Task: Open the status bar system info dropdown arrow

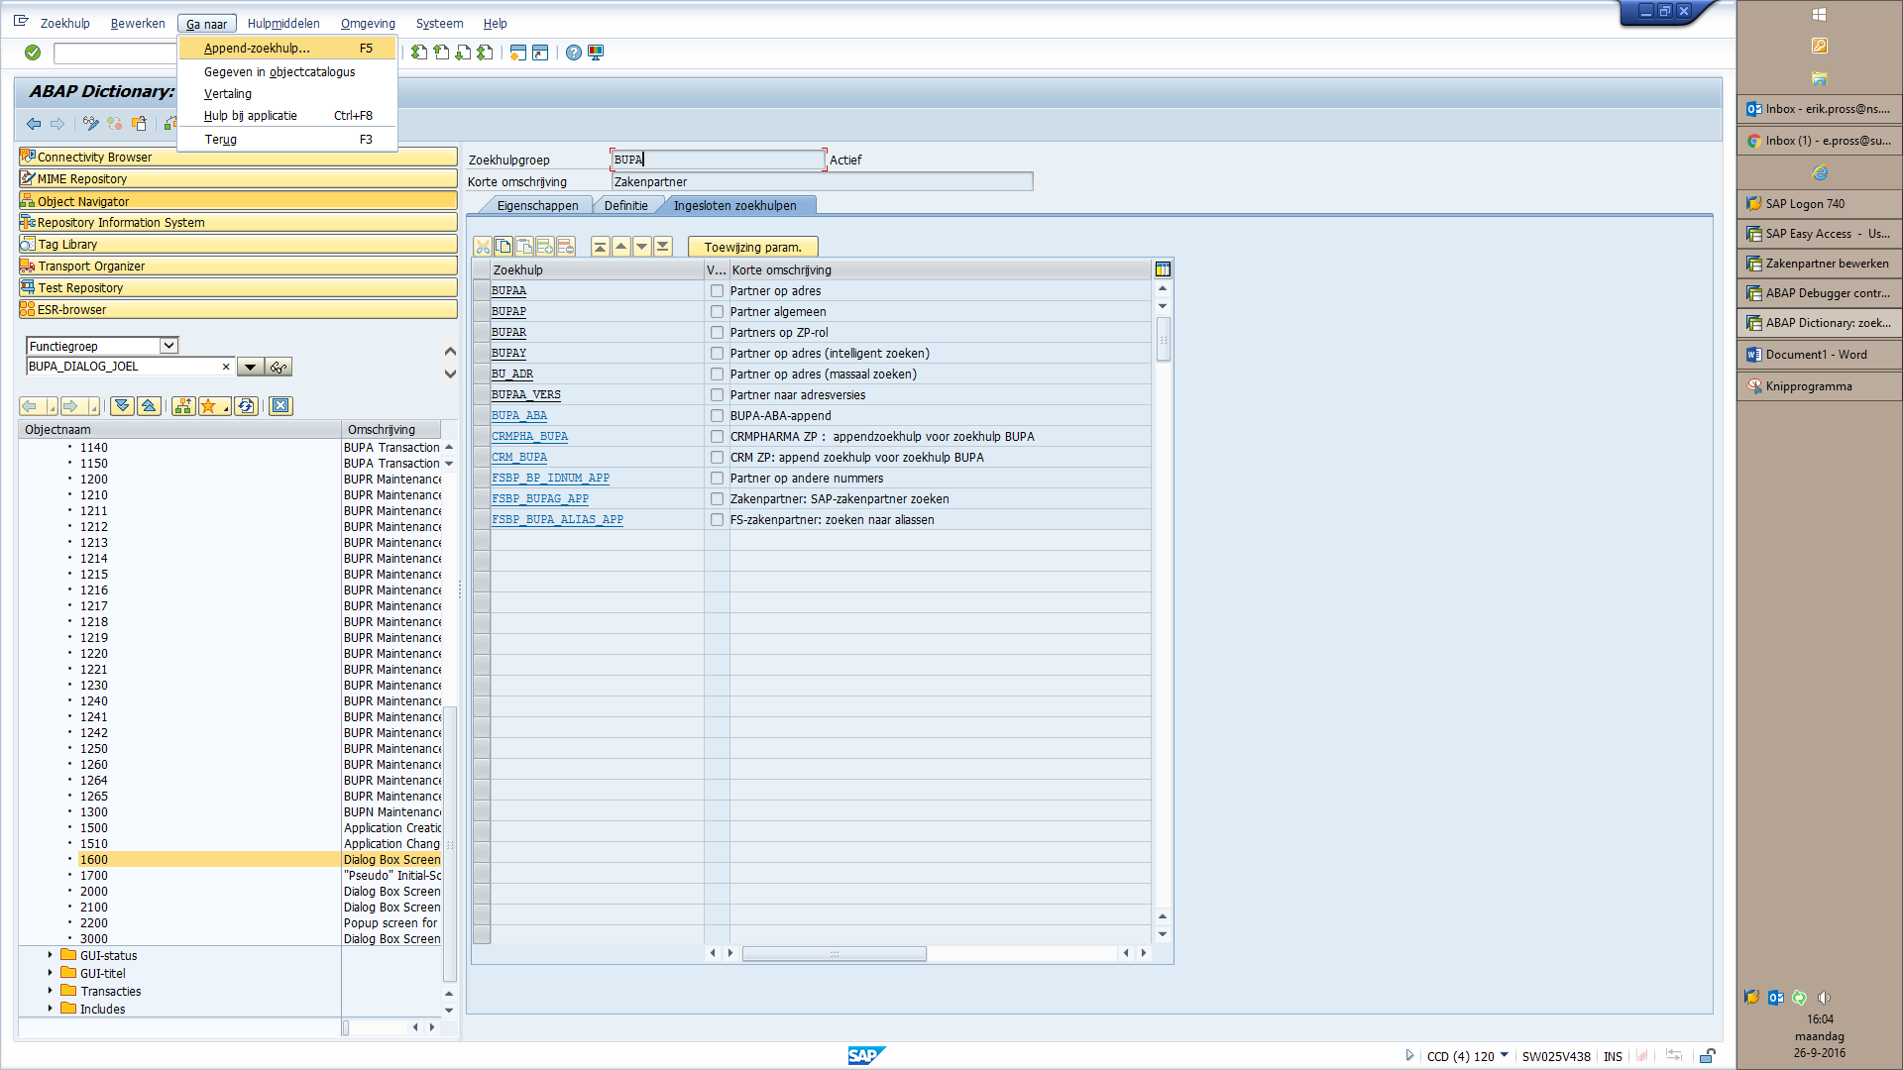Action: 1505,1055
